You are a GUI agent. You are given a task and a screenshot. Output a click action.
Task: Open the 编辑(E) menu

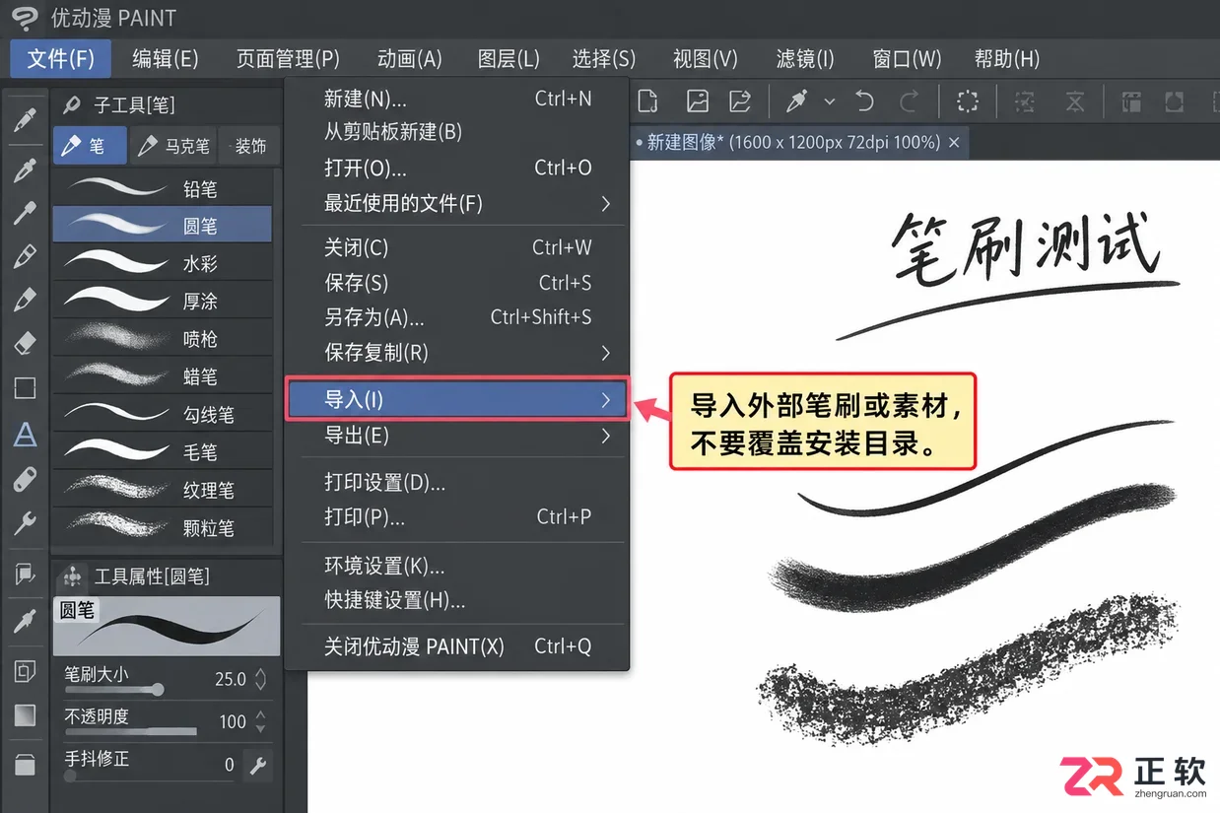[166, 59]
